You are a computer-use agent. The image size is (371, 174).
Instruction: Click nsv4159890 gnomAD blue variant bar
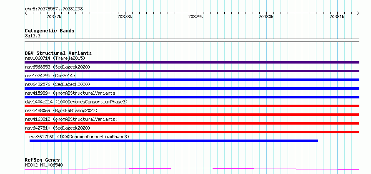tap(192, 97)
